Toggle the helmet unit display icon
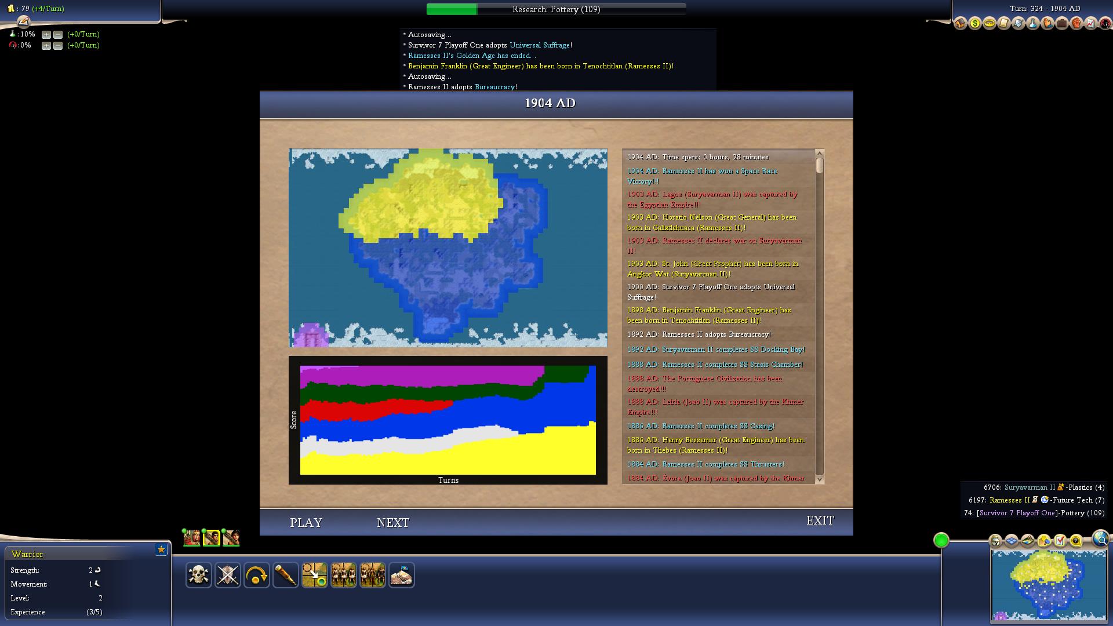 pos(996,541)
